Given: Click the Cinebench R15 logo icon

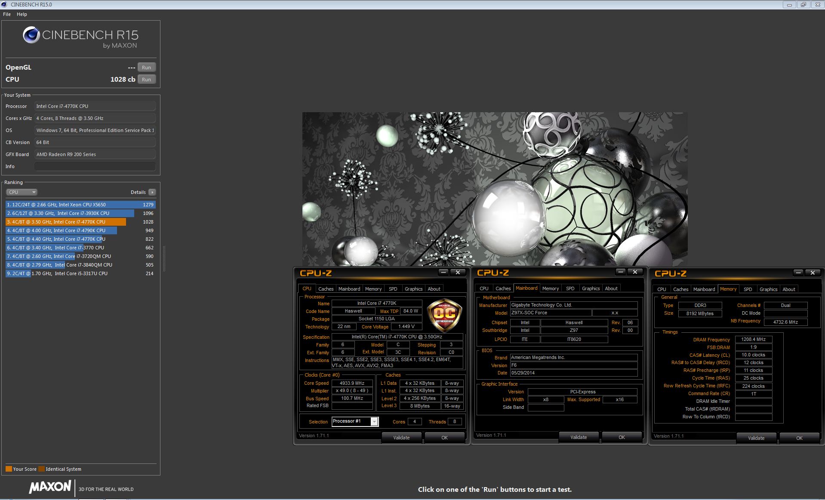Looking at the screenshot, I should tap(31, 35).
